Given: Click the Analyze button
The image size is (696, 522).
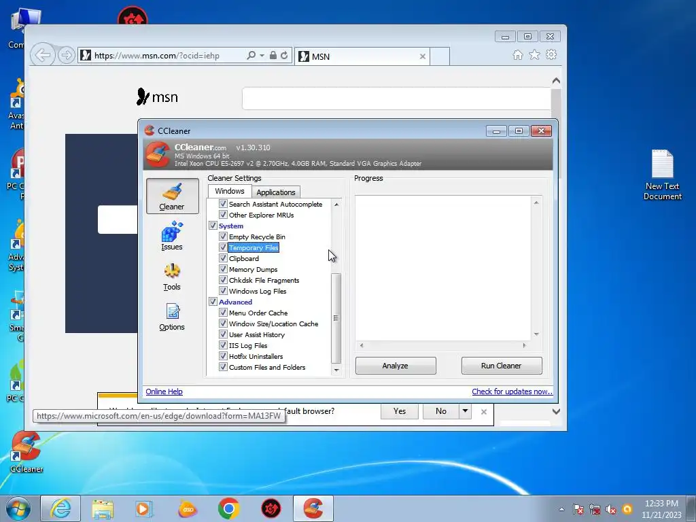Looking at the screenshot, I should point(396,366).
